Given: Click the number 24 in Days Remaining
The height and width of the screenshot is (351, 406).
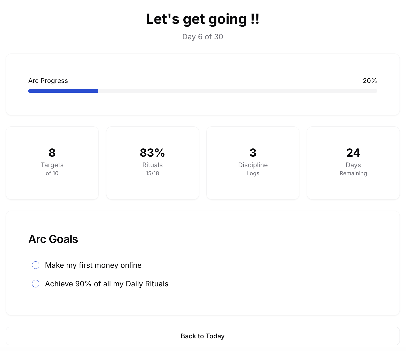Looking at the screenshot, I should [x=353, y=152].
